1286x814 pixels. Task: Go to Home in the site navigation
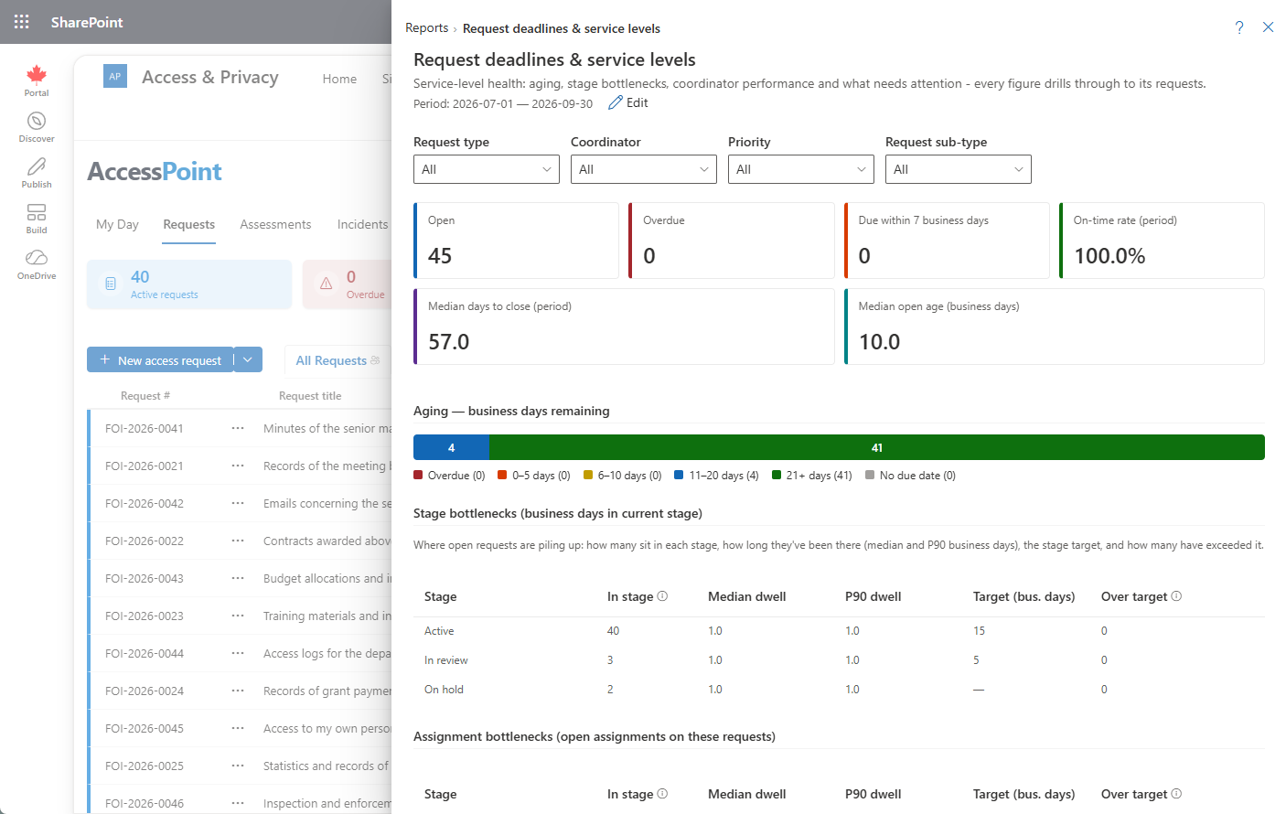coord(339,79)
